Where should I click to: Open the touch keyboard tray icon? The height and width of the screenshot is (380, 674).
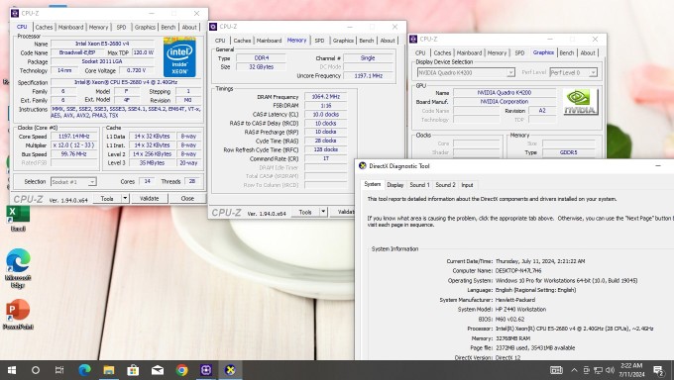556,370
